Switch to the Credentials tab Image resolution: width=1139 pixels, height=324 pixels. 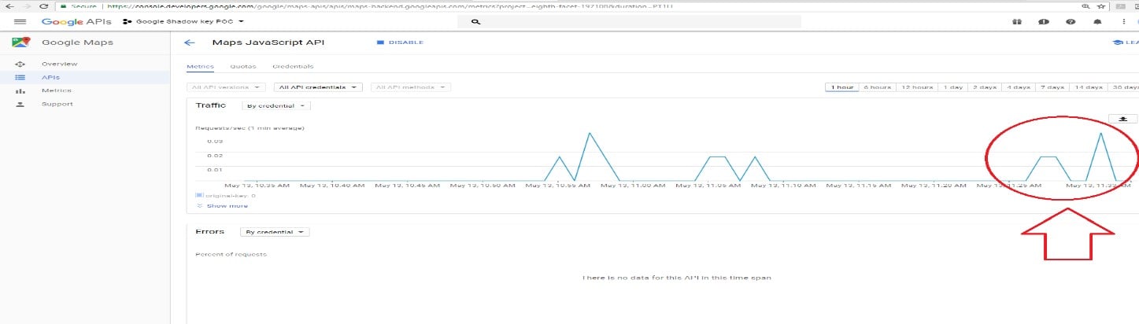pyautogui.click(x=293, y=67)
